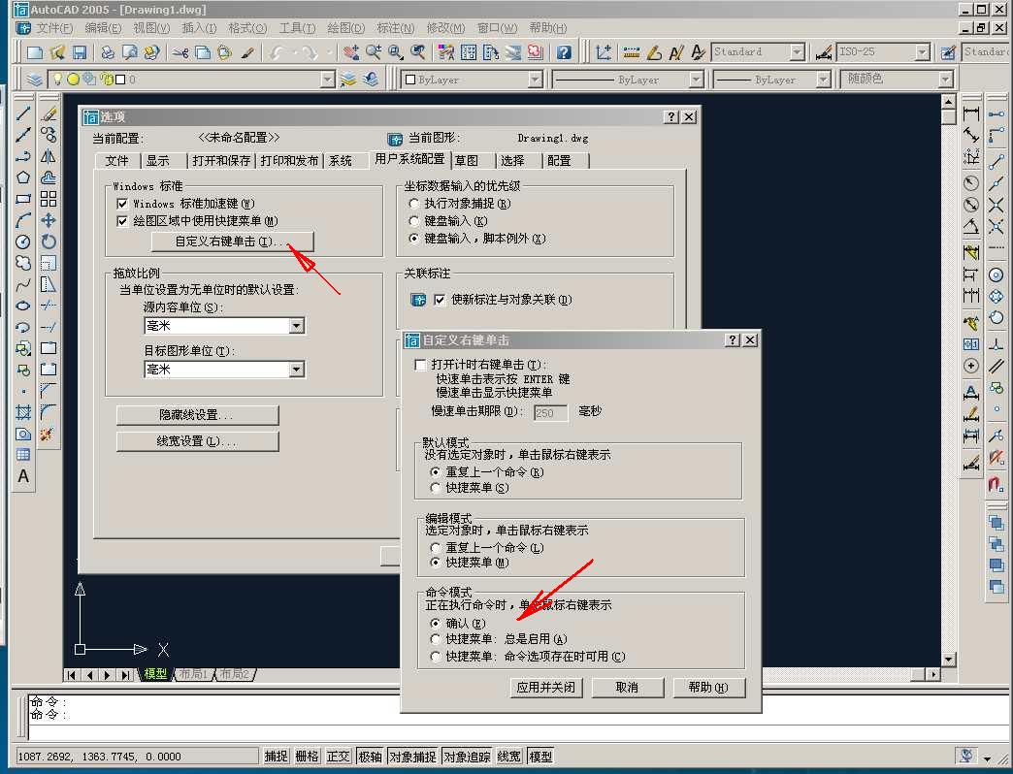Select the Array modify tool

pyautogui.click(x=49, y=199)
